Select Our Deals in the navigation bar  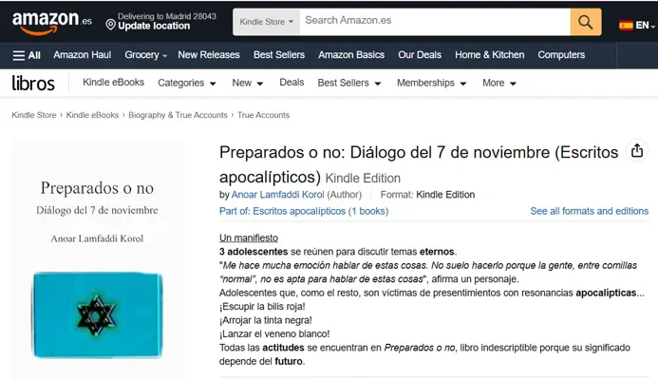[x=419, y=55]
